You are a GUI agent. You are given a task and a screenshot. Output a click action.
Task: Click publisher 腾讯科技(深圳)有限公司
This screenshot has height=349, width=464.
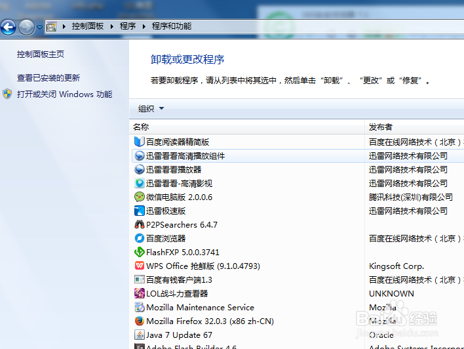click(x=411, y=197)
